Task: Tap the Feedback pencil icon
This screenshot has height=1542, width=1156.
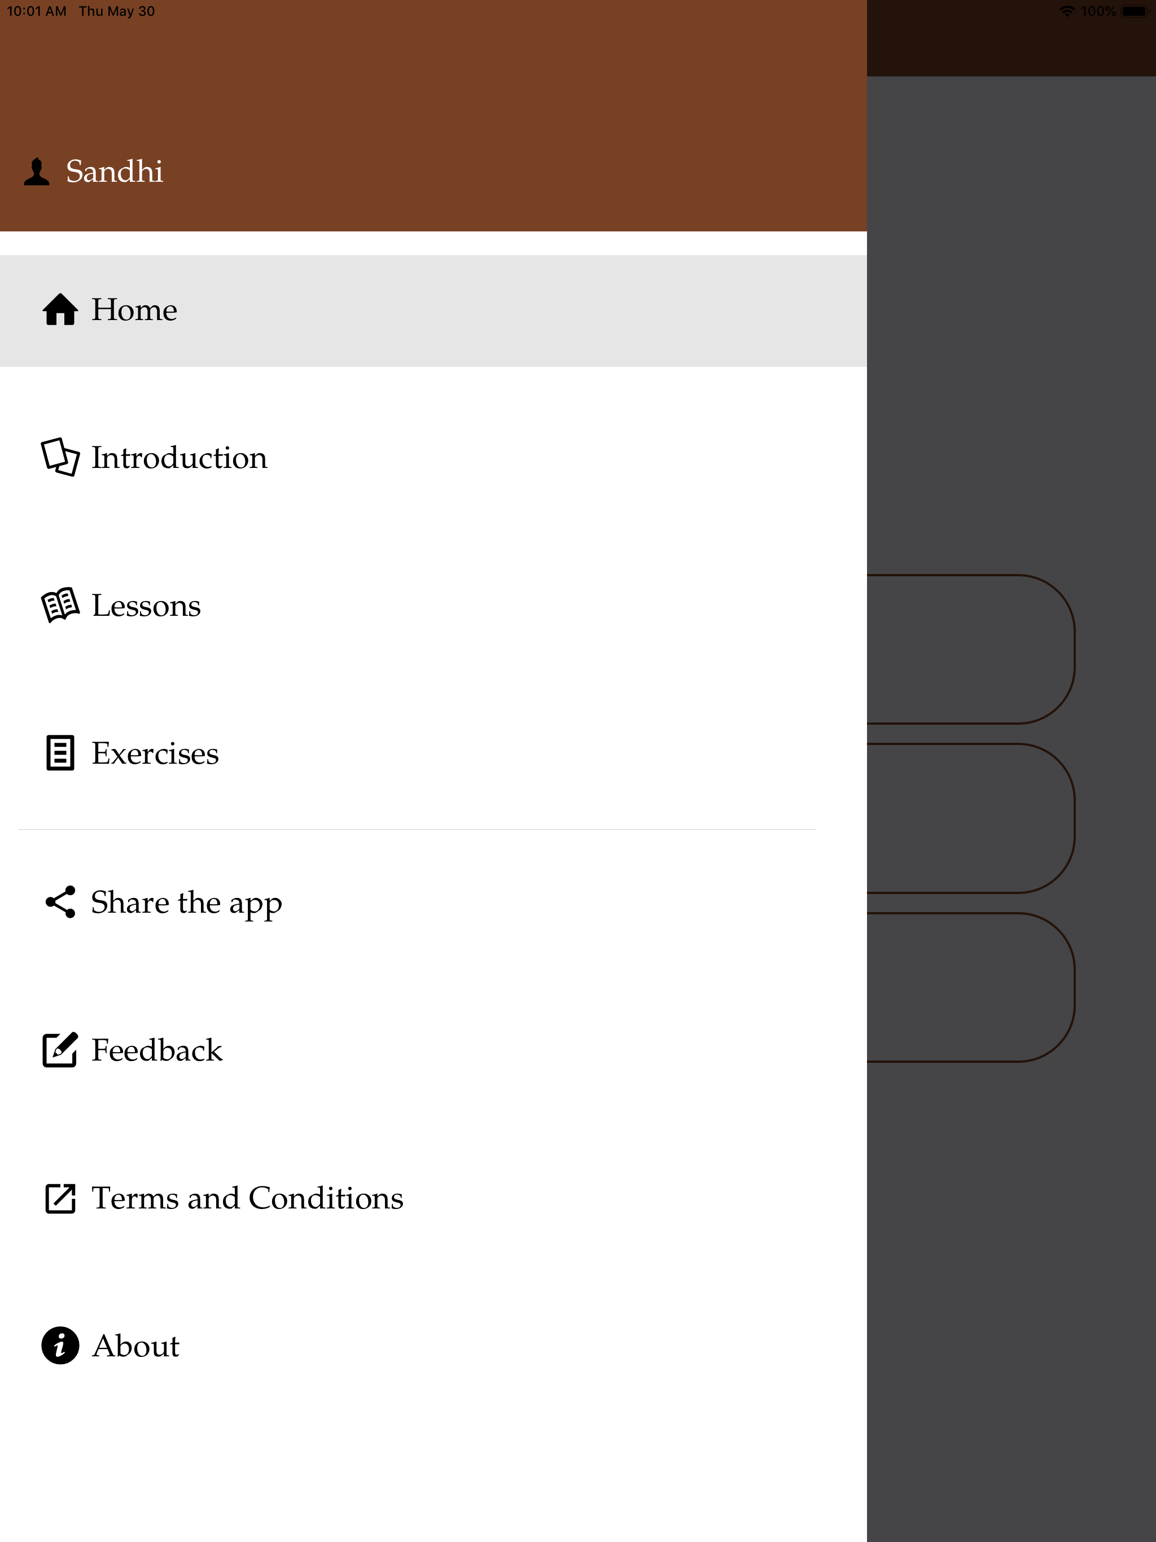Action: click(60, 1050)
